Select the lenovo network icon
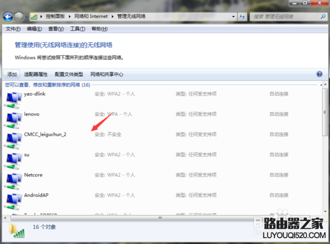Screen dimensions: 330x244 (13, 121)
